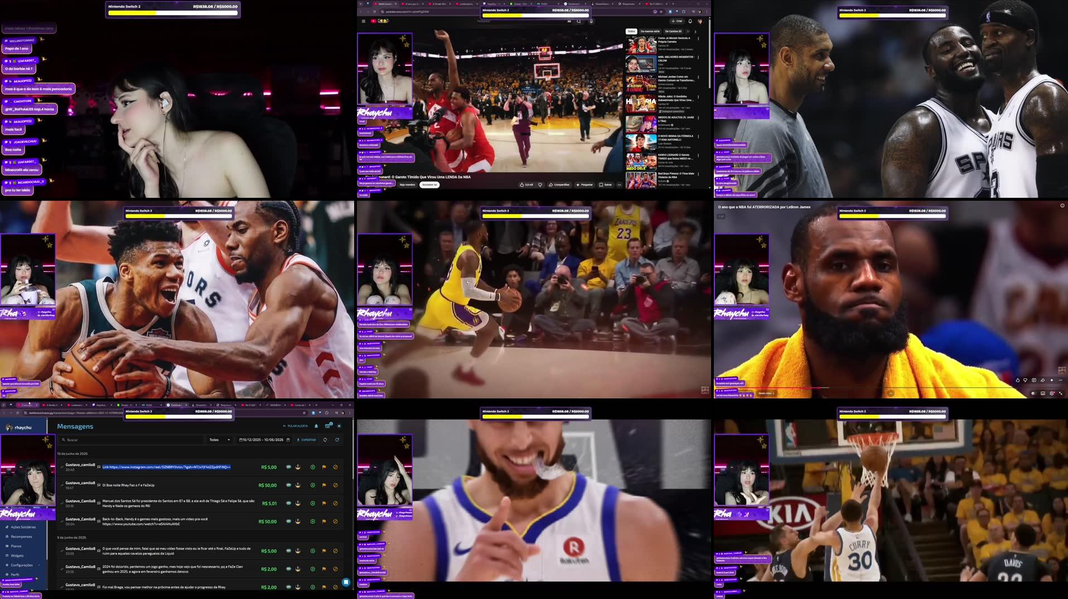Toggle the eye icon on the 'Foi mal Braga' message

(288, 587)
